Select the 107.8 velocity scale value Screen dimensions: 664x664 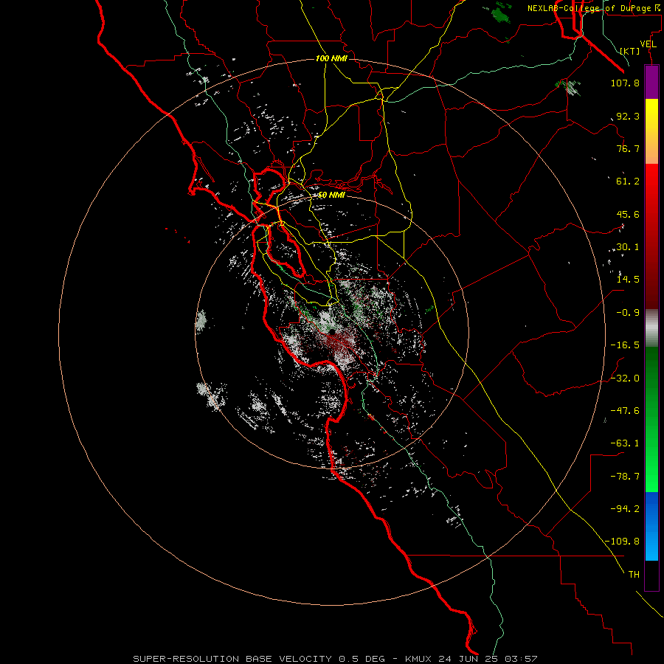(x=625, y=83)
